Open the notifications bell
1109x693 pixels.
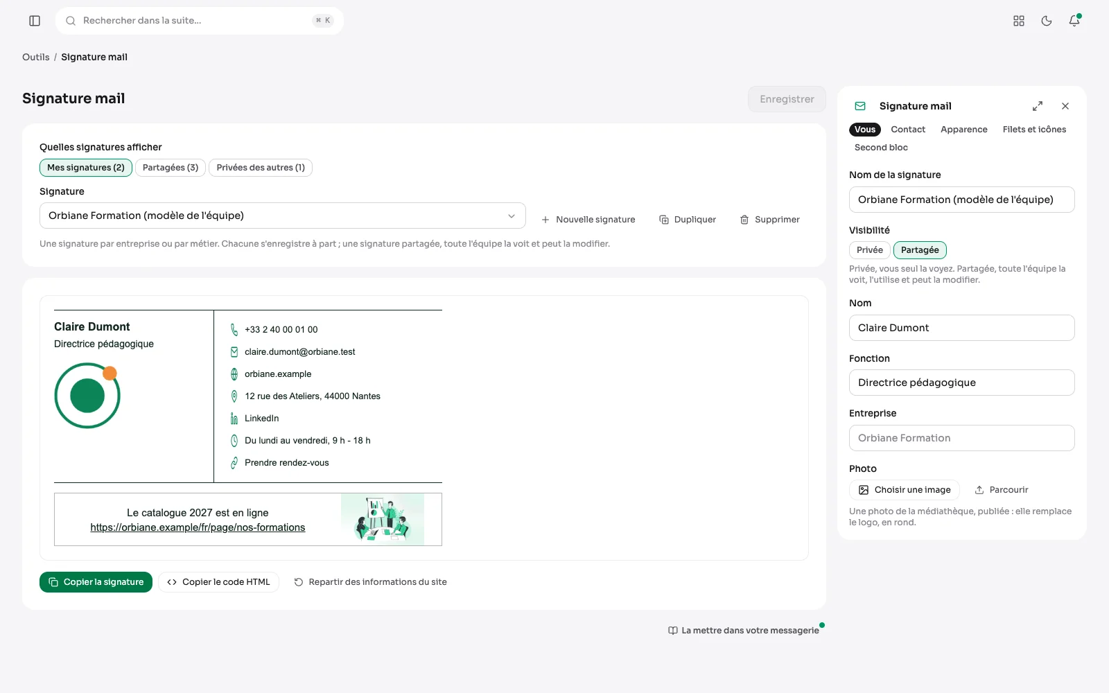point(1074,21)
